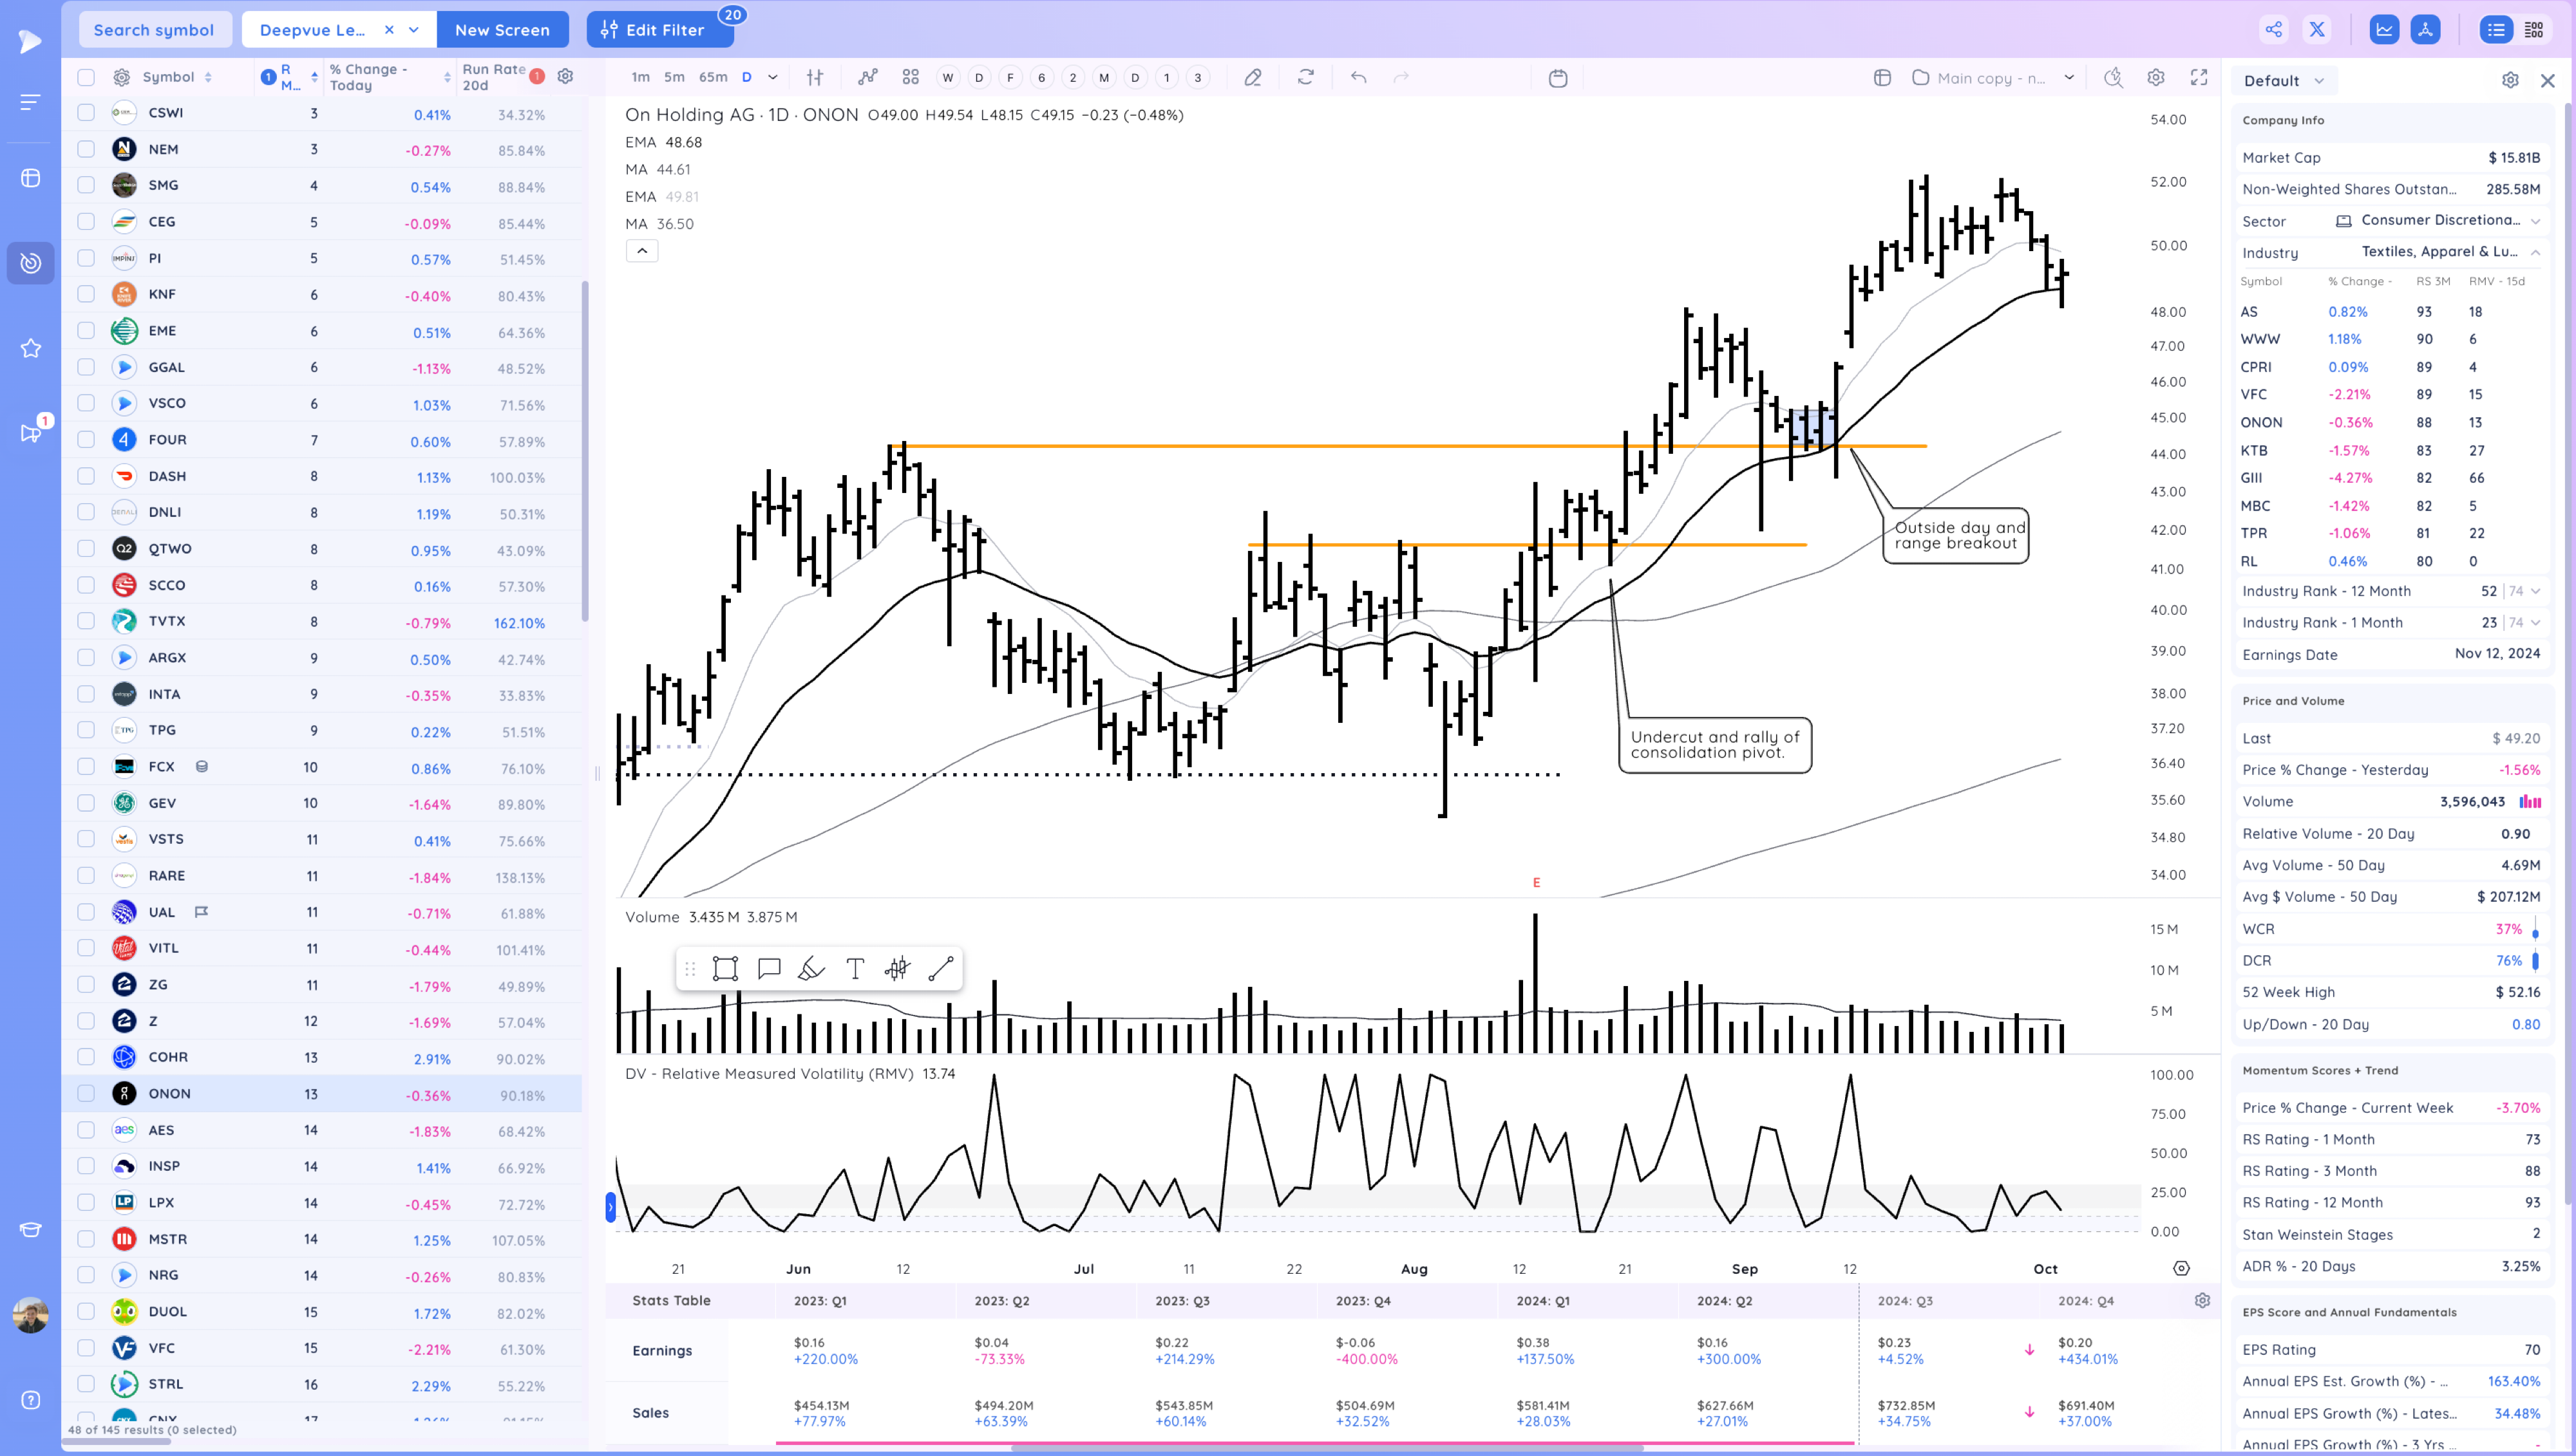The height and width of the screenshot is (1456, 2576).
Task: Expand the timeframe dropdown arrow
Action: tap(772, 78)
